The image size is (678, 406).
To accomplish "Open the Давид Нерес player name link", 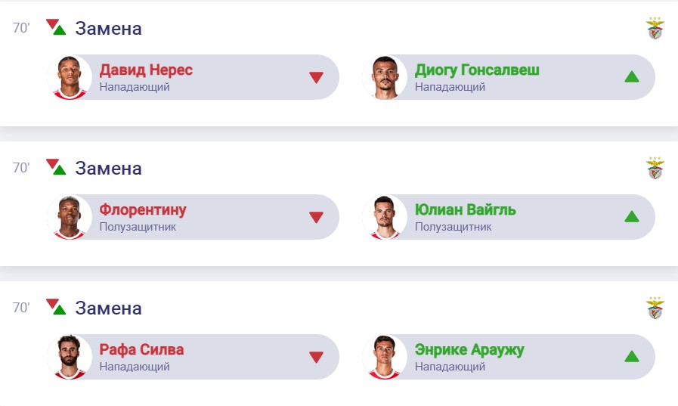I will (x=146, y=70).
